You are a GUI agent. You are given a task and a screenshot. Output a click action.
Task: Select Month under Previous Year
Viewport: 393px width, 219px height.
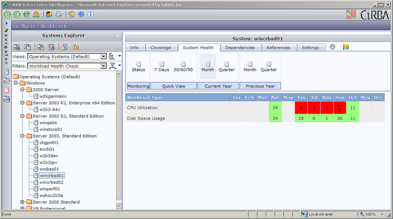pos(250,67)
